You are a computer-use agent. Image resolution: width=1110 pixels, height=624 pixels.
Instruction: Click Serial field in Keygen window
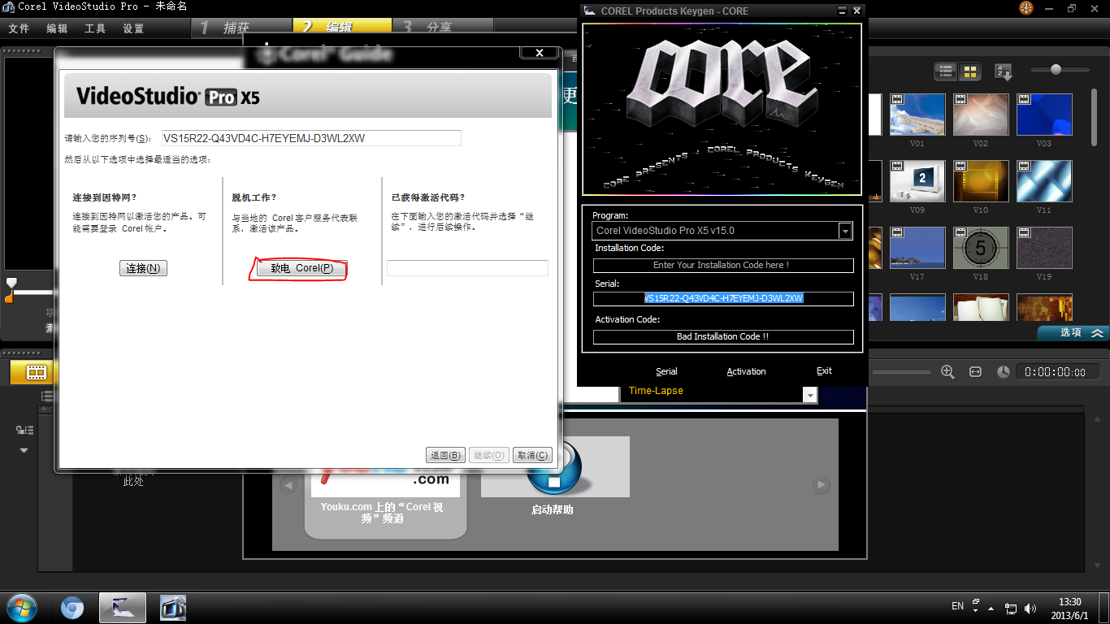coord(723,298)
